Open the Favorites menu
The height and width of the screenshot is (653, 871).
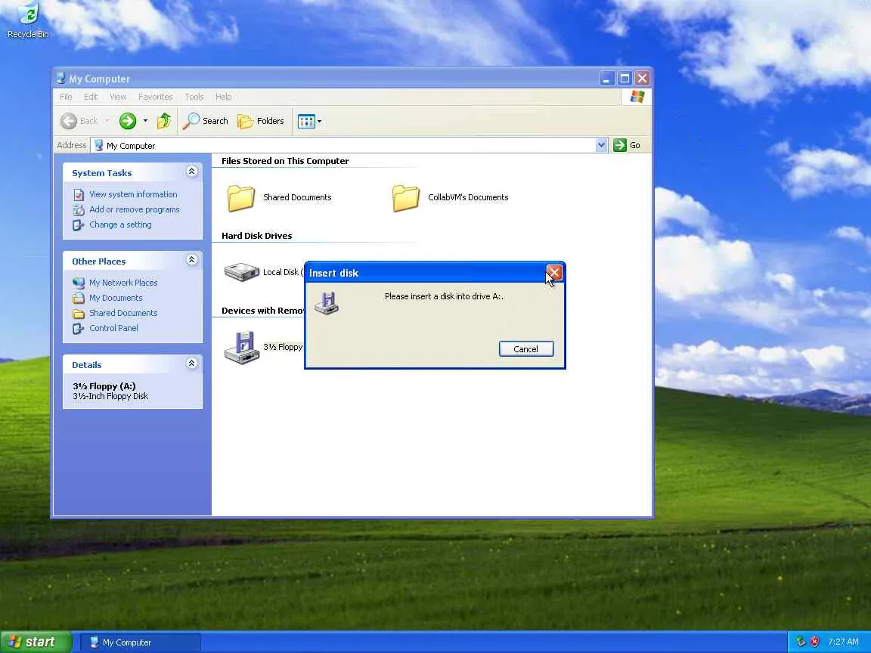(156, 97)
